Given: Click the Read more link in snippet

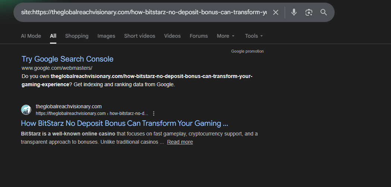Looking at the screenshot, I should point(180,142).
